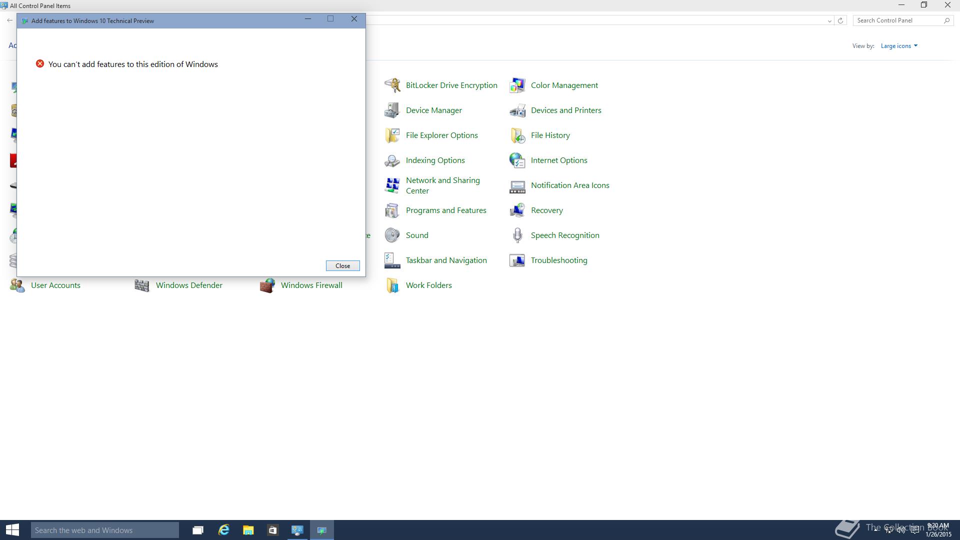Open the Device Manager link text

click(434, 110)
